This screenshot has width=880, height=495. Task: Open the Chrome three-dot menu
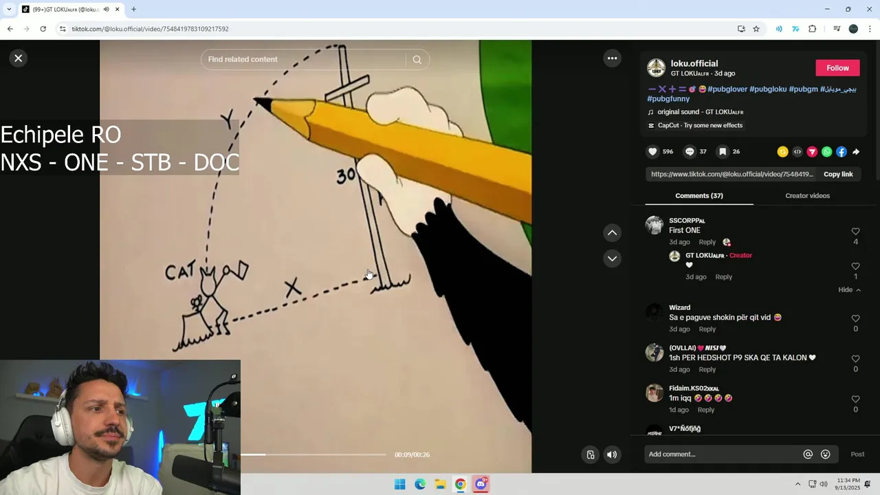click(x=870, y=29)
